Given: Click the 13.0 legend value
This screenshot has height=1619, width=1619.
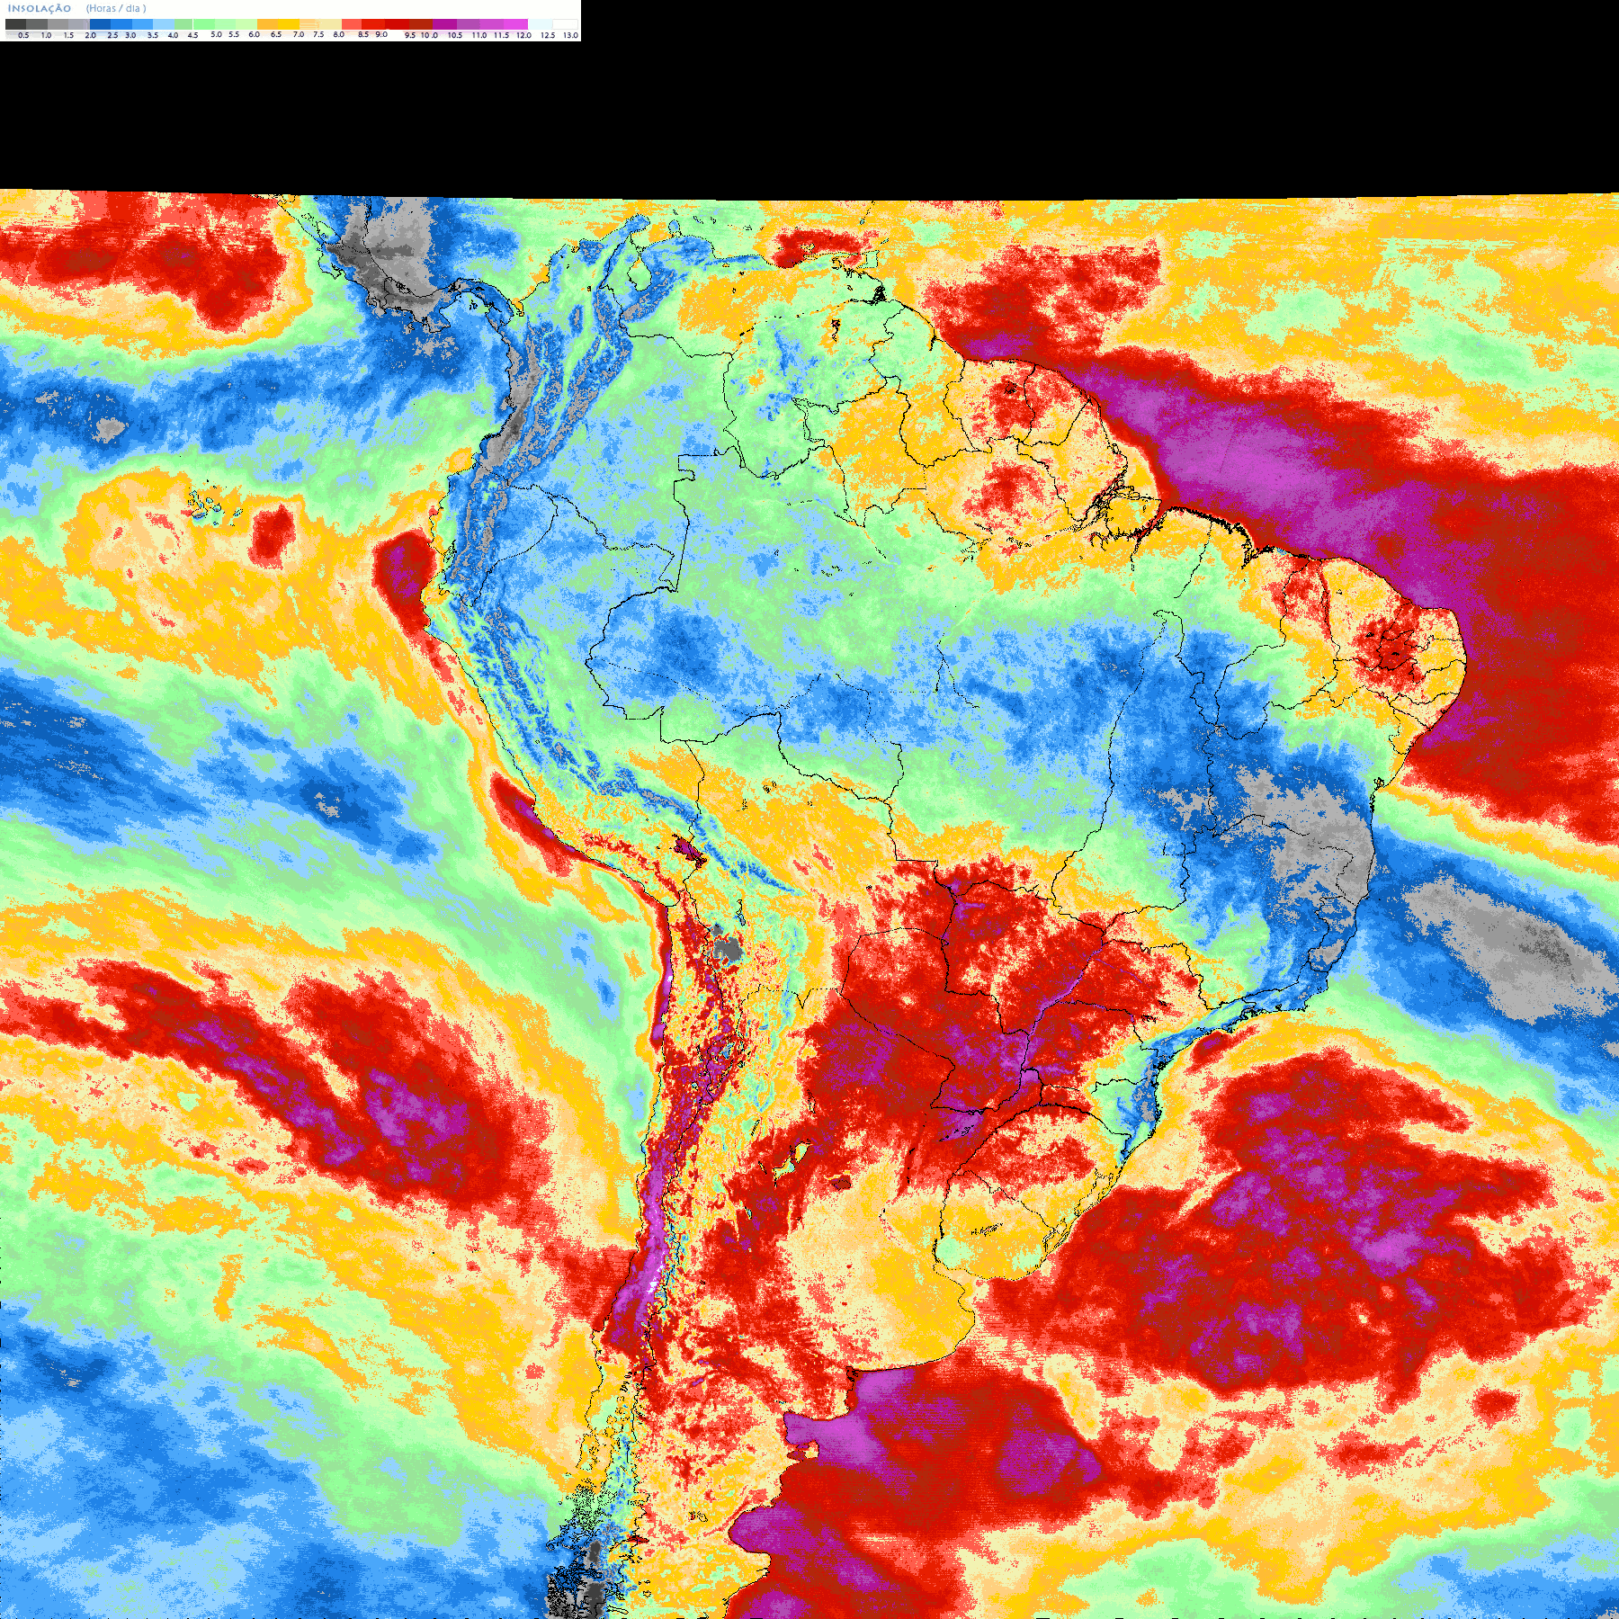Looking at the screenshot, I should coord(570,35).
